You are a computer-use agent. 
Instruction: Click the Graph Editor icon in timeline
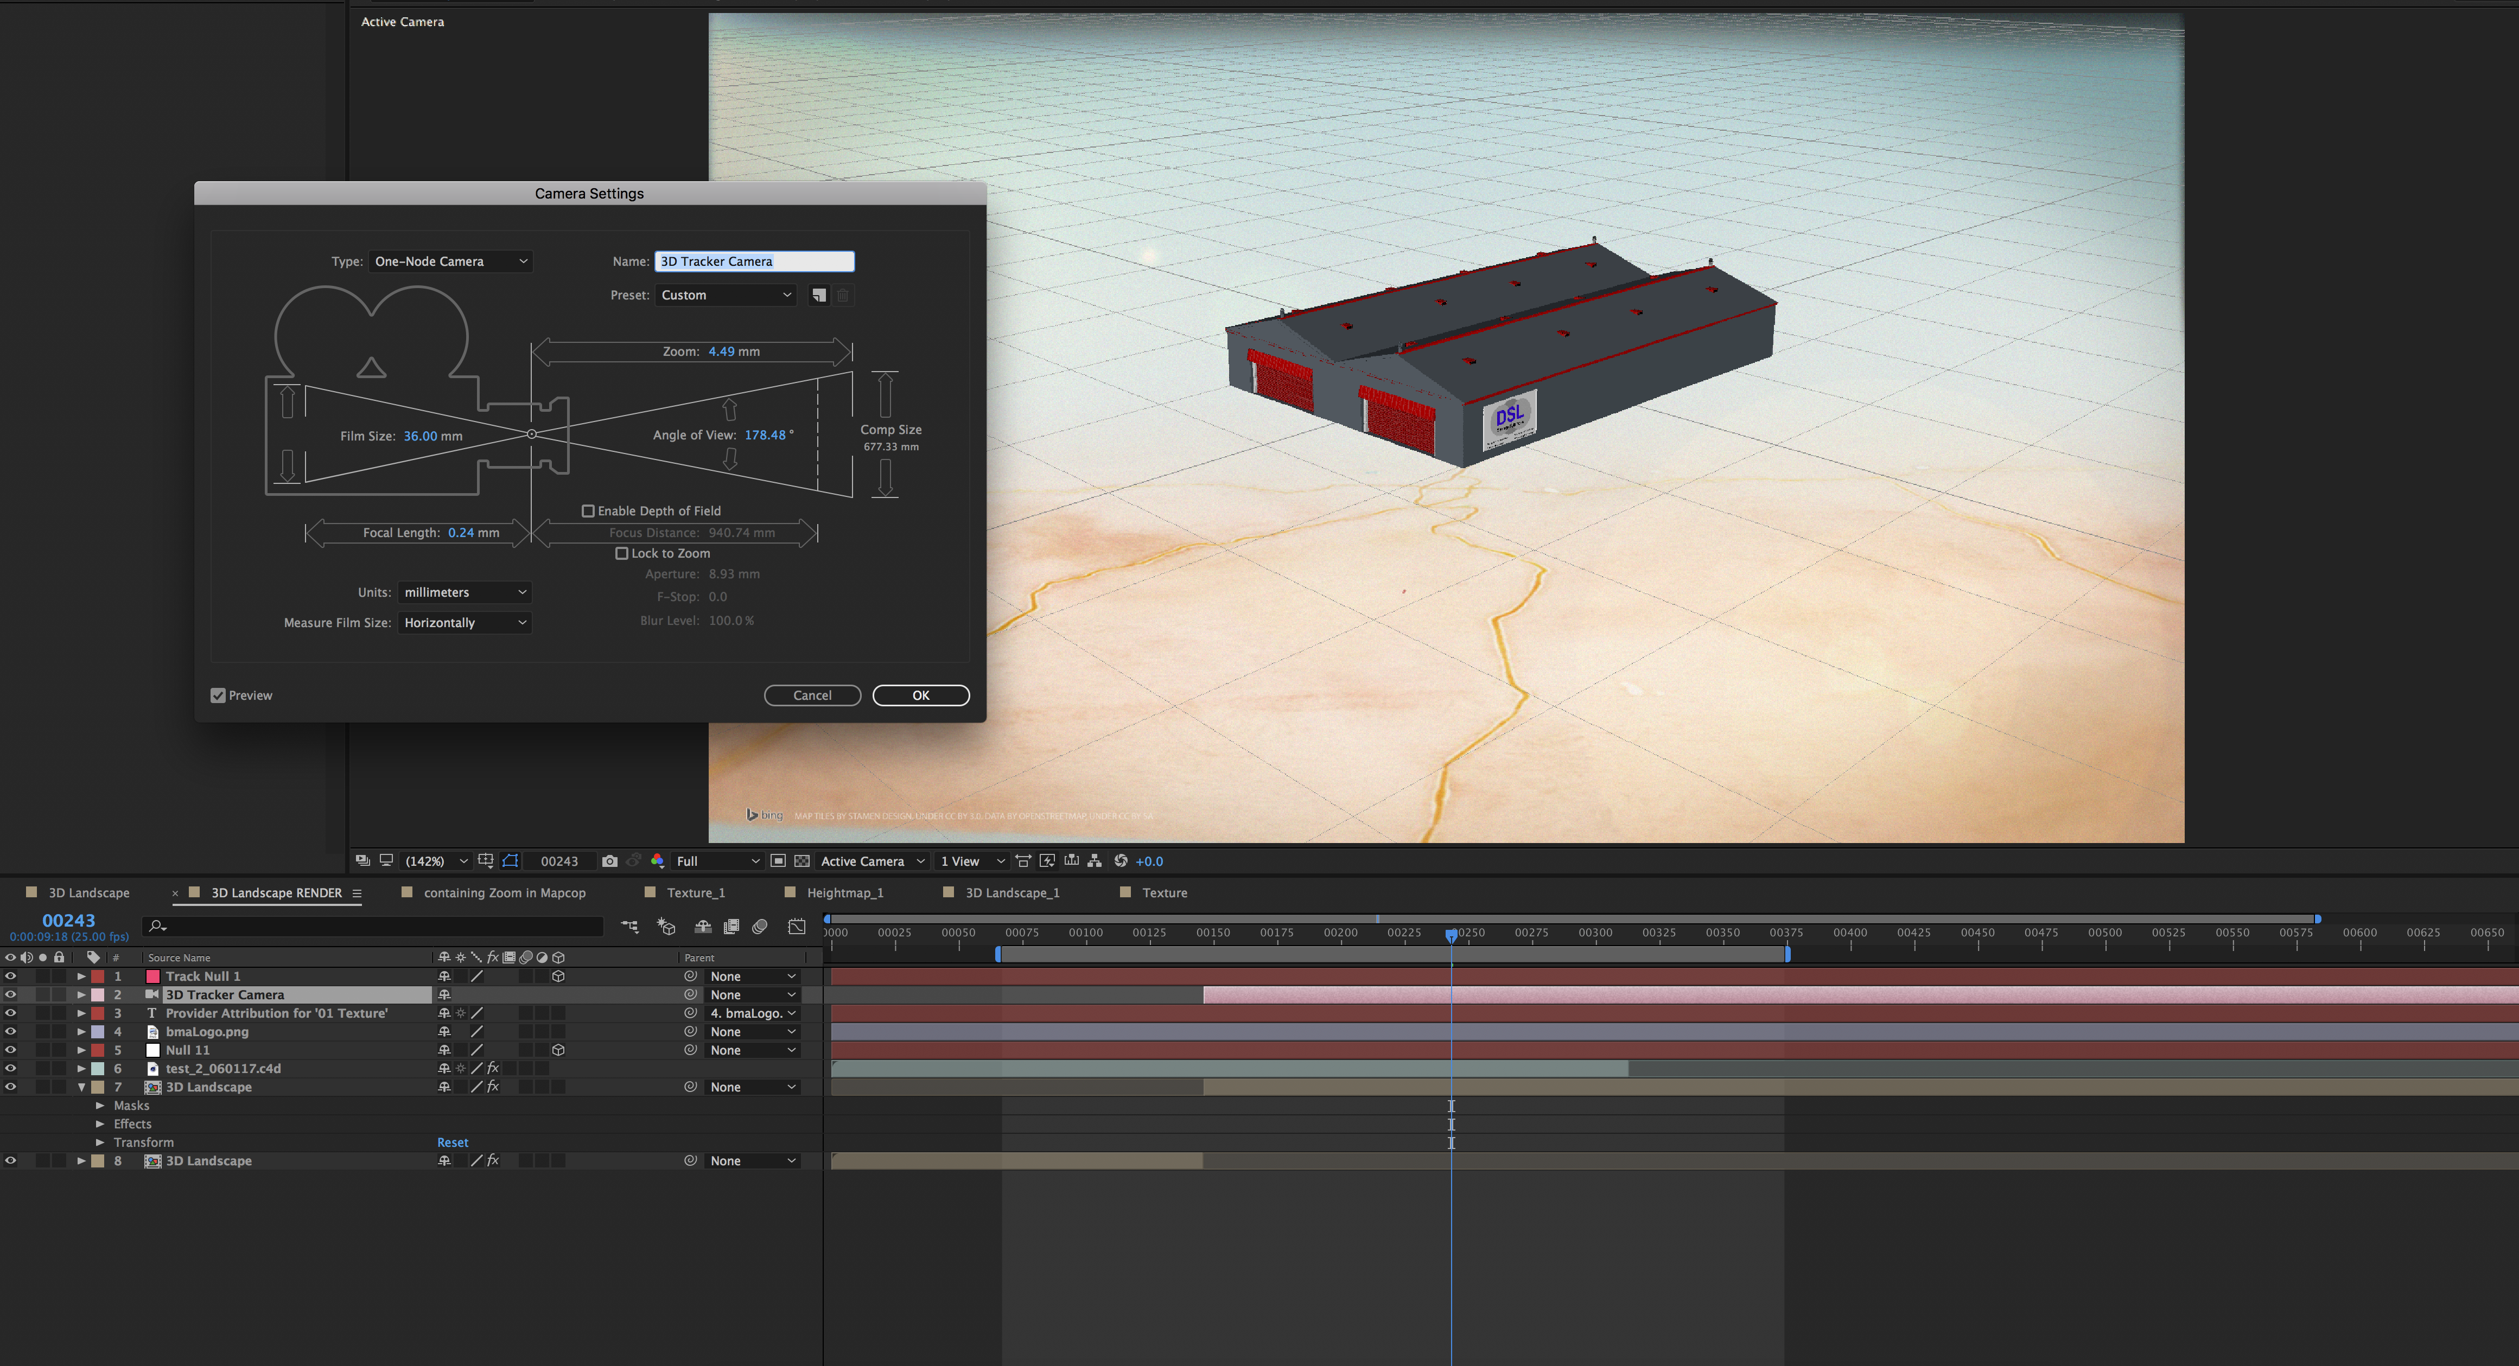point(797,926)
